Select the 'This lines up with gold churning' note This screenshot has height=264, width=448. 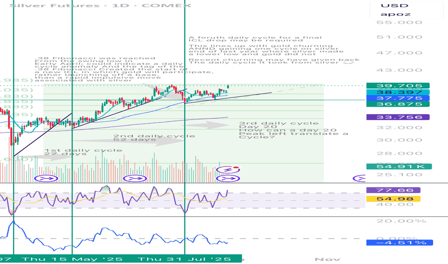pyautogui.click(x=266, y=49)
